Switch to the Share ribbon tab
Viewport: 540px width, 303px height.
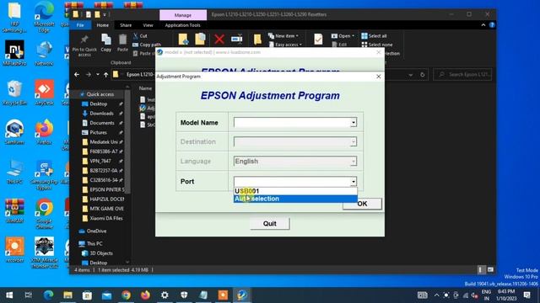coord(126,25)
